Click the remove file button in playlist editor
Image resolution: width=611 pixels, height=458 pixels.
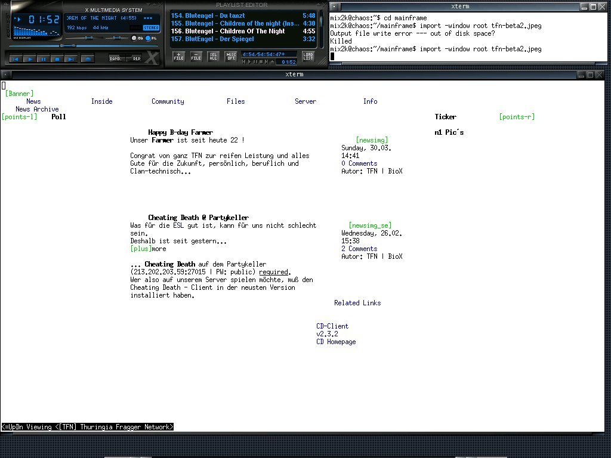(196, 57)
